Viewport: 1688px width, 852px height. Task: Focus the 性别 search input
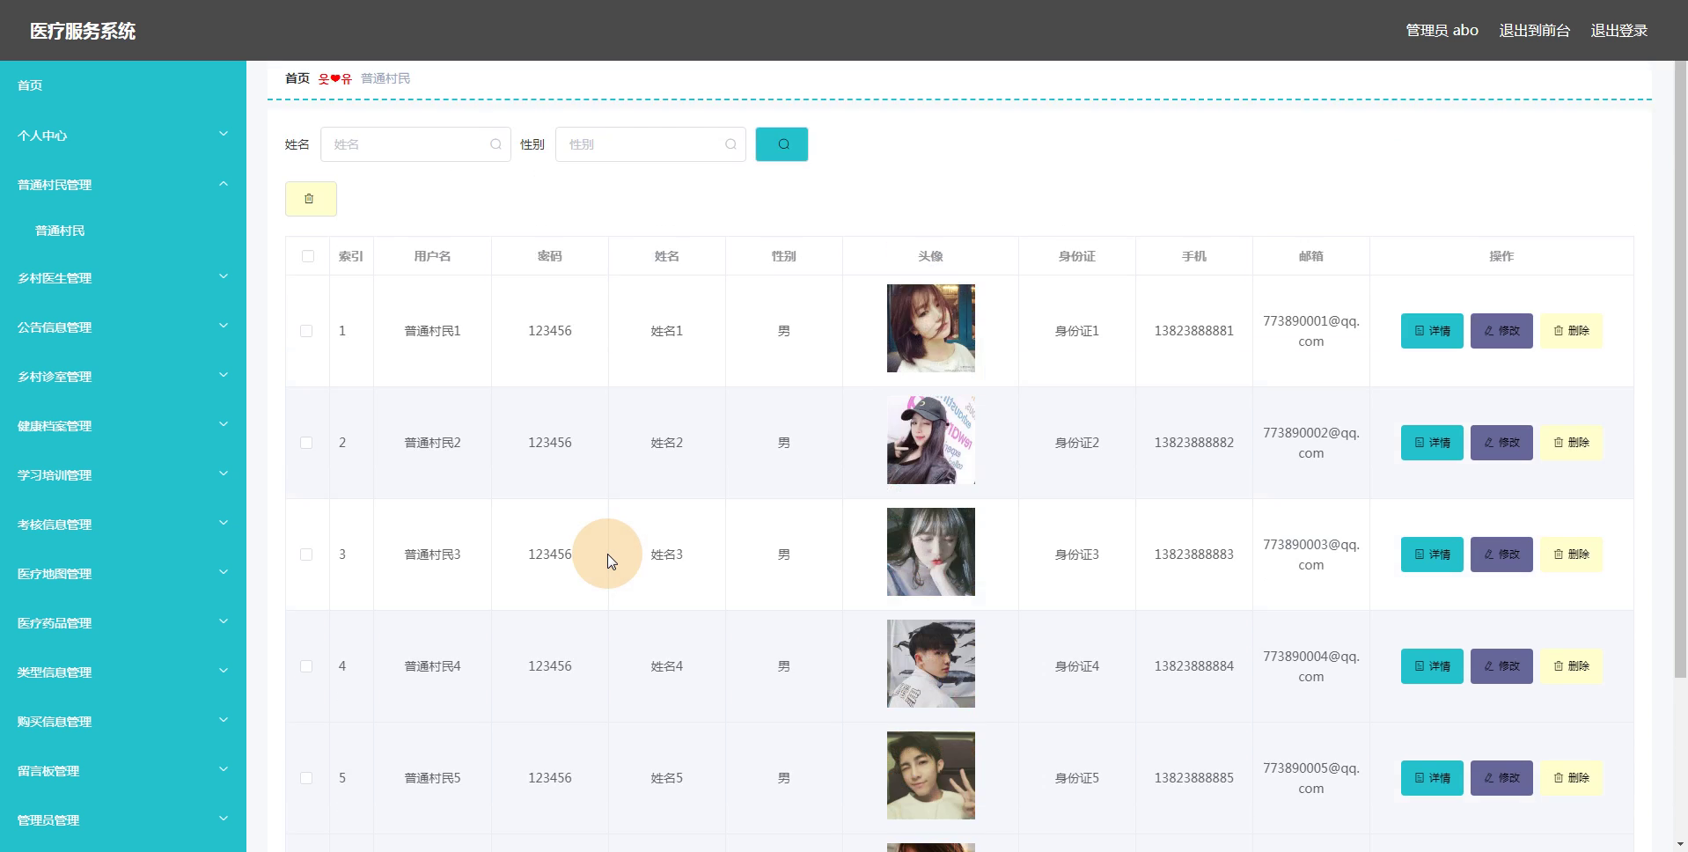(650, 144)
